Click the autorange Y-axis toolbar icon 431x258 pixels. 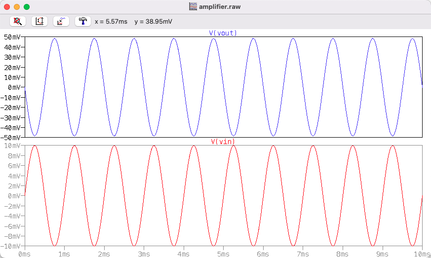click(39, 21)
